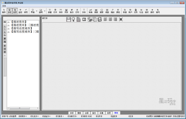Switch to the 采集 bottom tab

(101, 113)
